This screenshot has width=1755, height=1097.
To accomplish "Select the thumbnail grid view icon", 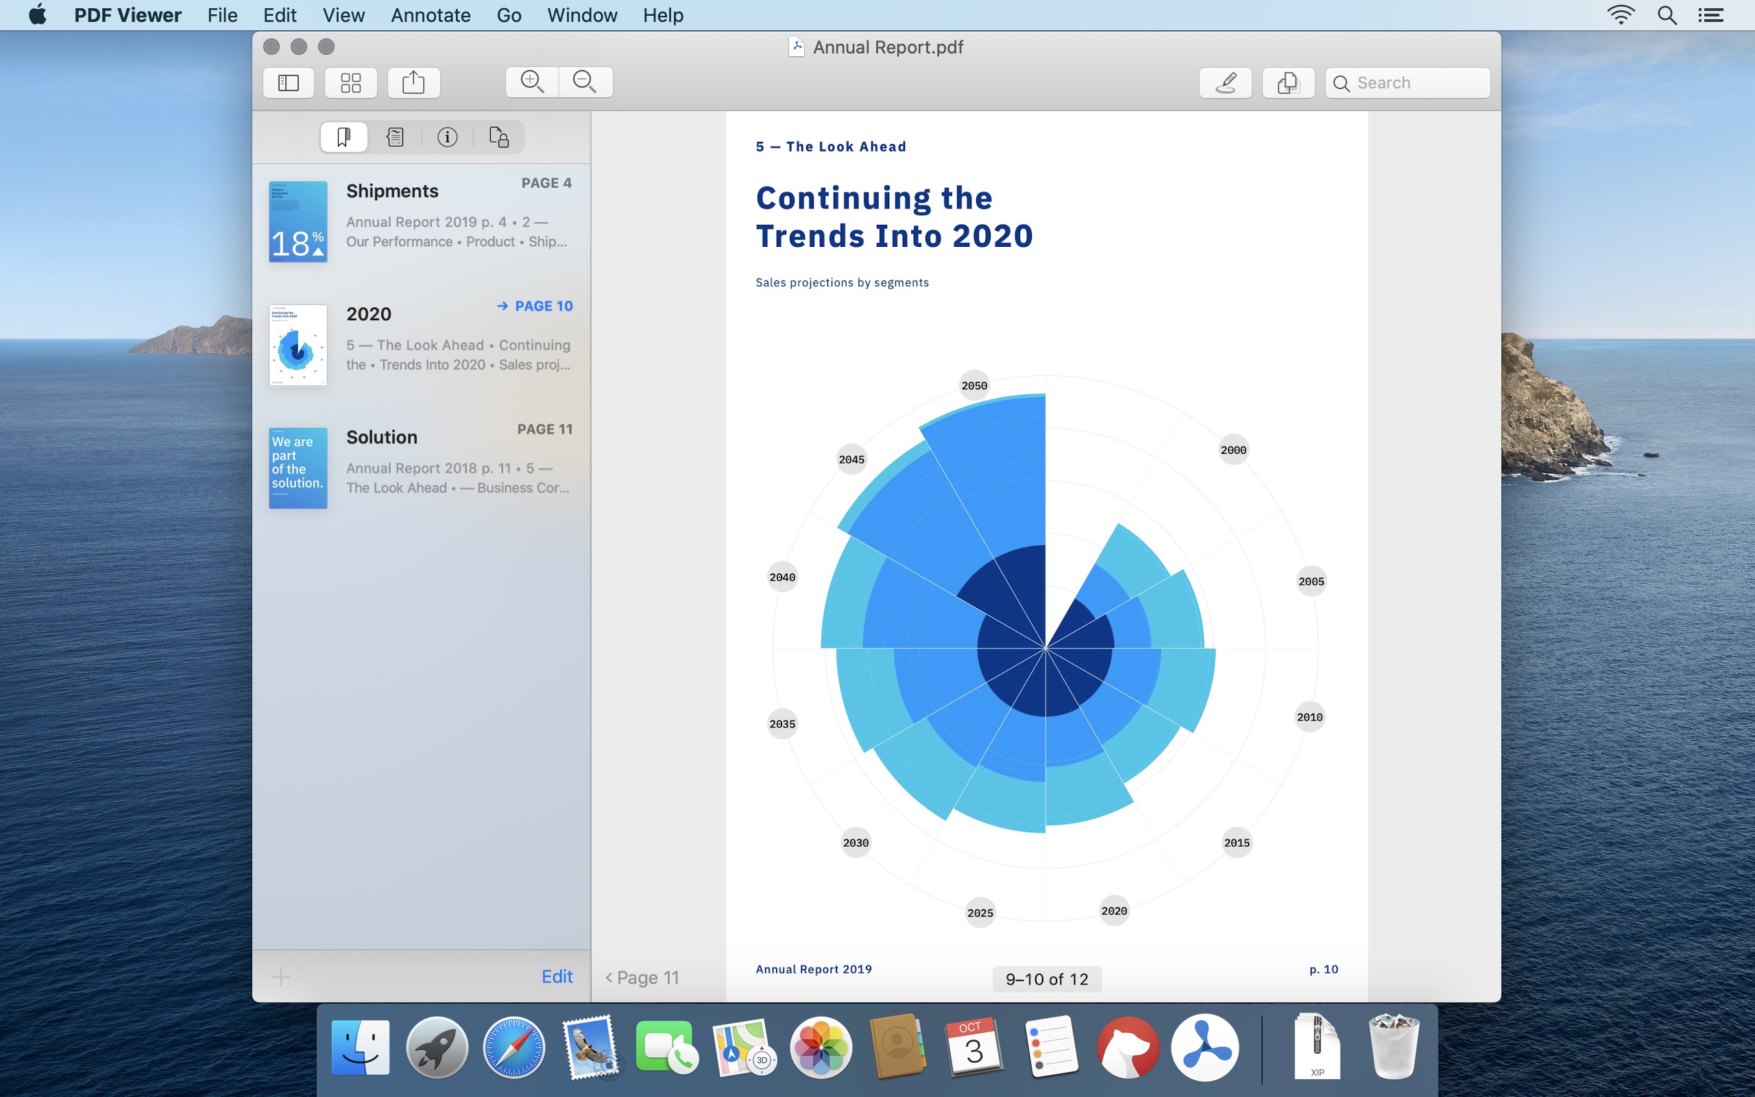I will click(351, 82).
